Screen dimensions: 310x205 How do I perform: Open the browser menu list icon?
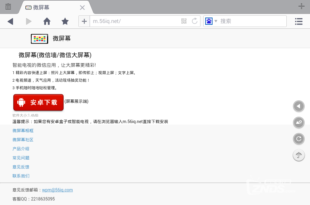[x=299, y=21]
